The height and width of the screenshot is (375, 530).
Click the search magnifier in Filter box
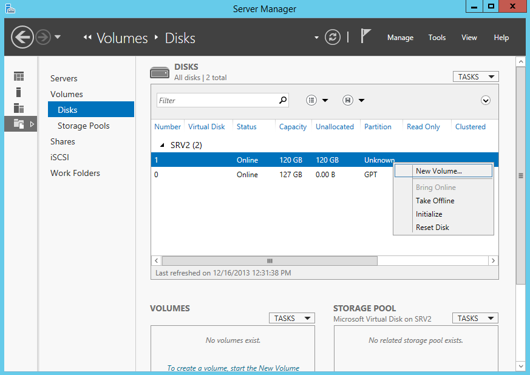pos(282,101)
